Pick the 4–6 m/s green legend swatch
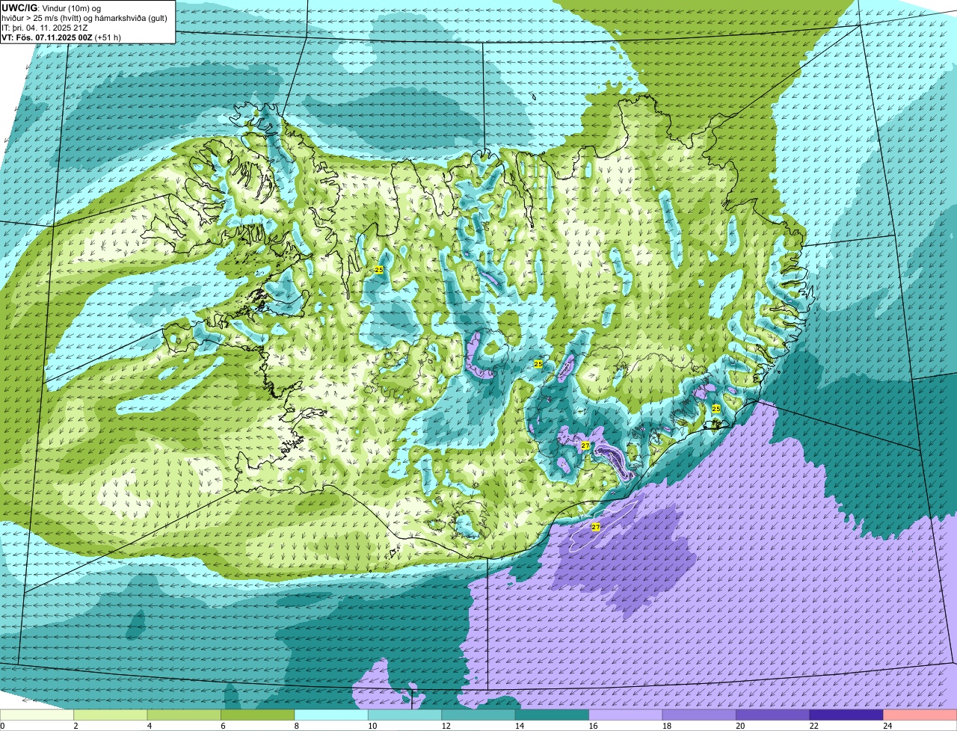This screenshot has height=731, width=957. coord(184,715)
